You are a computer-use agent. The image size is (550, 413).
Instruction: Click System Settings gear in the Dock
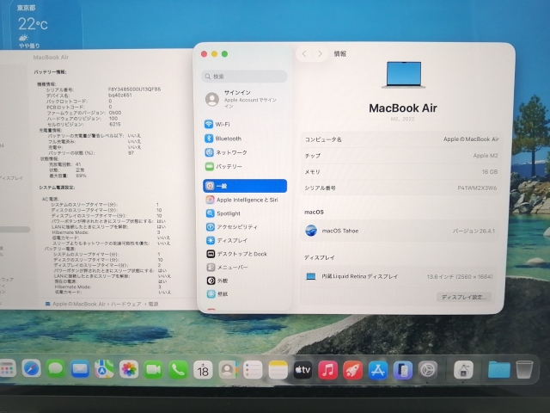click(428, 370)
